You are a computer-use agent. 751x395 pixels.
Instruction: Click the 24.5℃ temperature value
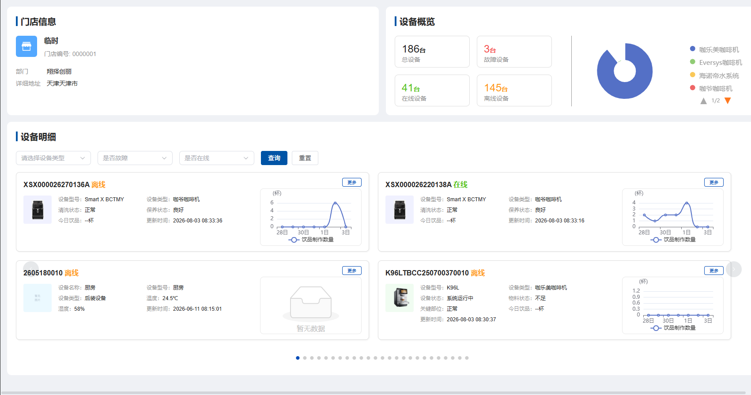pos(170,298)
